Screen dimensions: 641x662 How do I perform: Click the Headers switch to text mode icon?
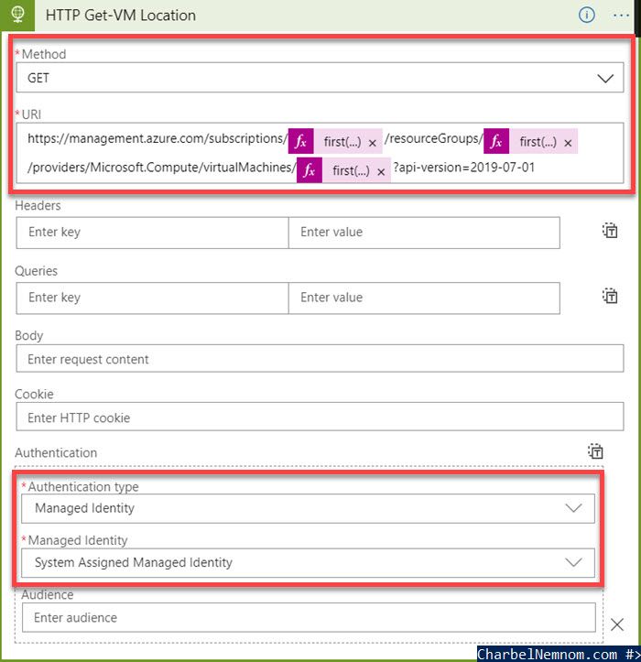point(610,231)
